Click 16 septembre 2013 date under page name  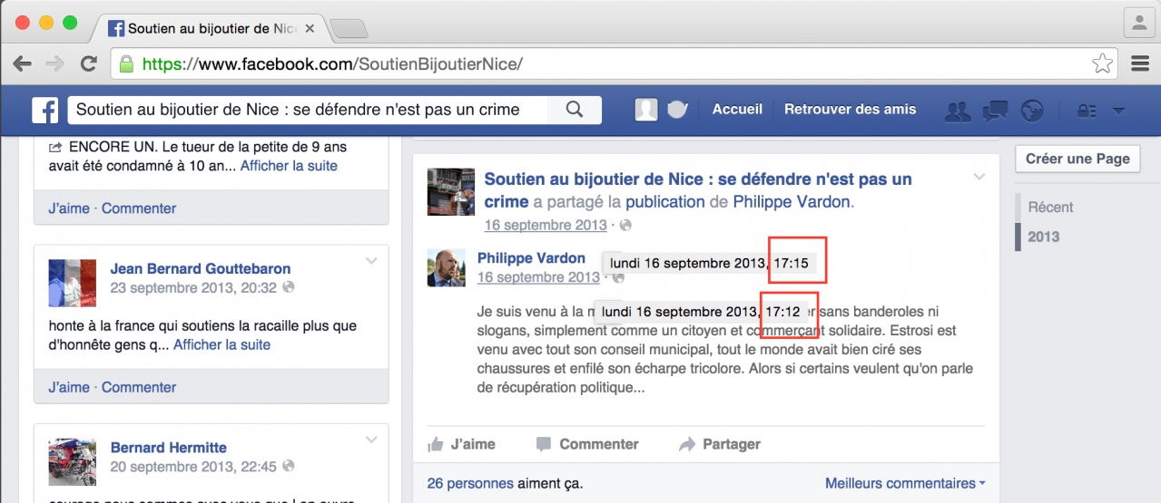(546, 225)
